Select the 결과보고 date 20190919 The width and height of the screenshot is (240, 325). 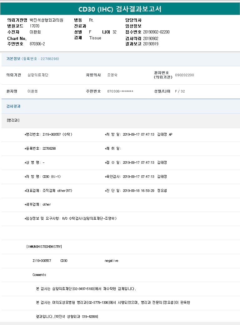click(151, 44)
